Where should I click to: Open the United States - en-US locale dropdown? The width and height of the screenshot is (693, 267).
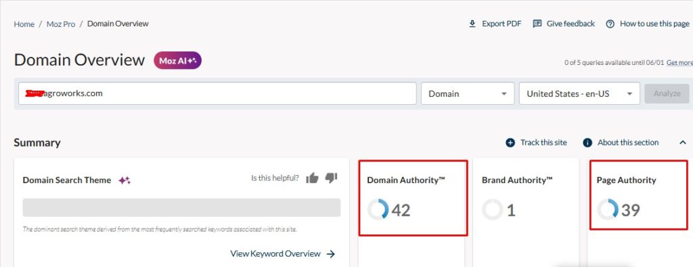[579, 93]
